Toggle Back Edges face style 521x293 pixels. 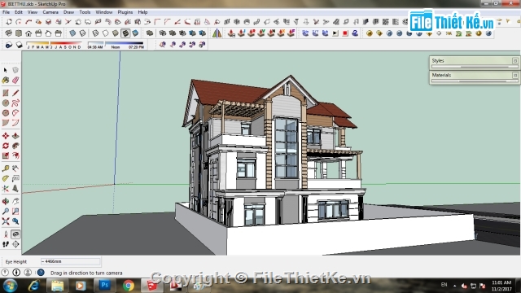coord(82,33)
